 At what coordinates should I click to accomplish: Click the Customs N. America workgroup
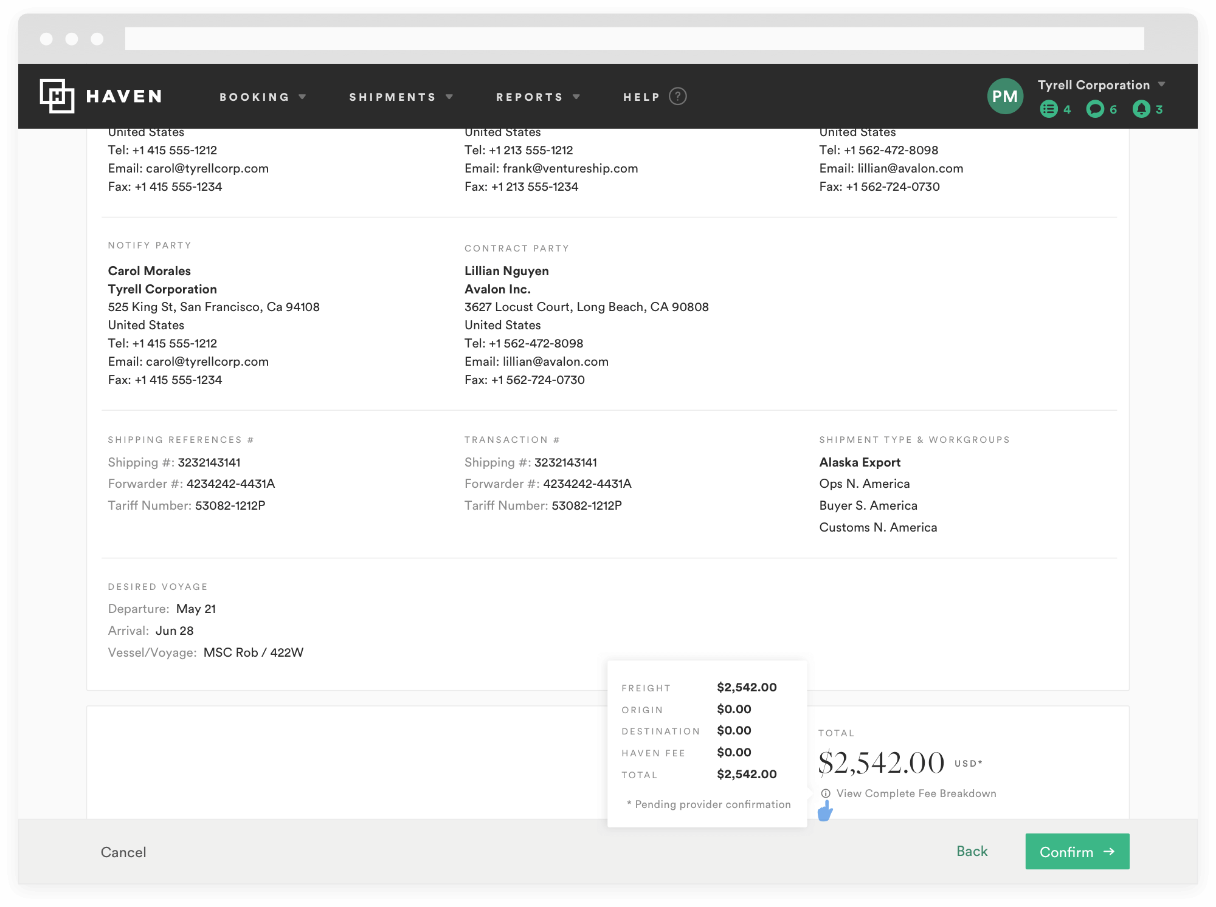click(878, 527)
